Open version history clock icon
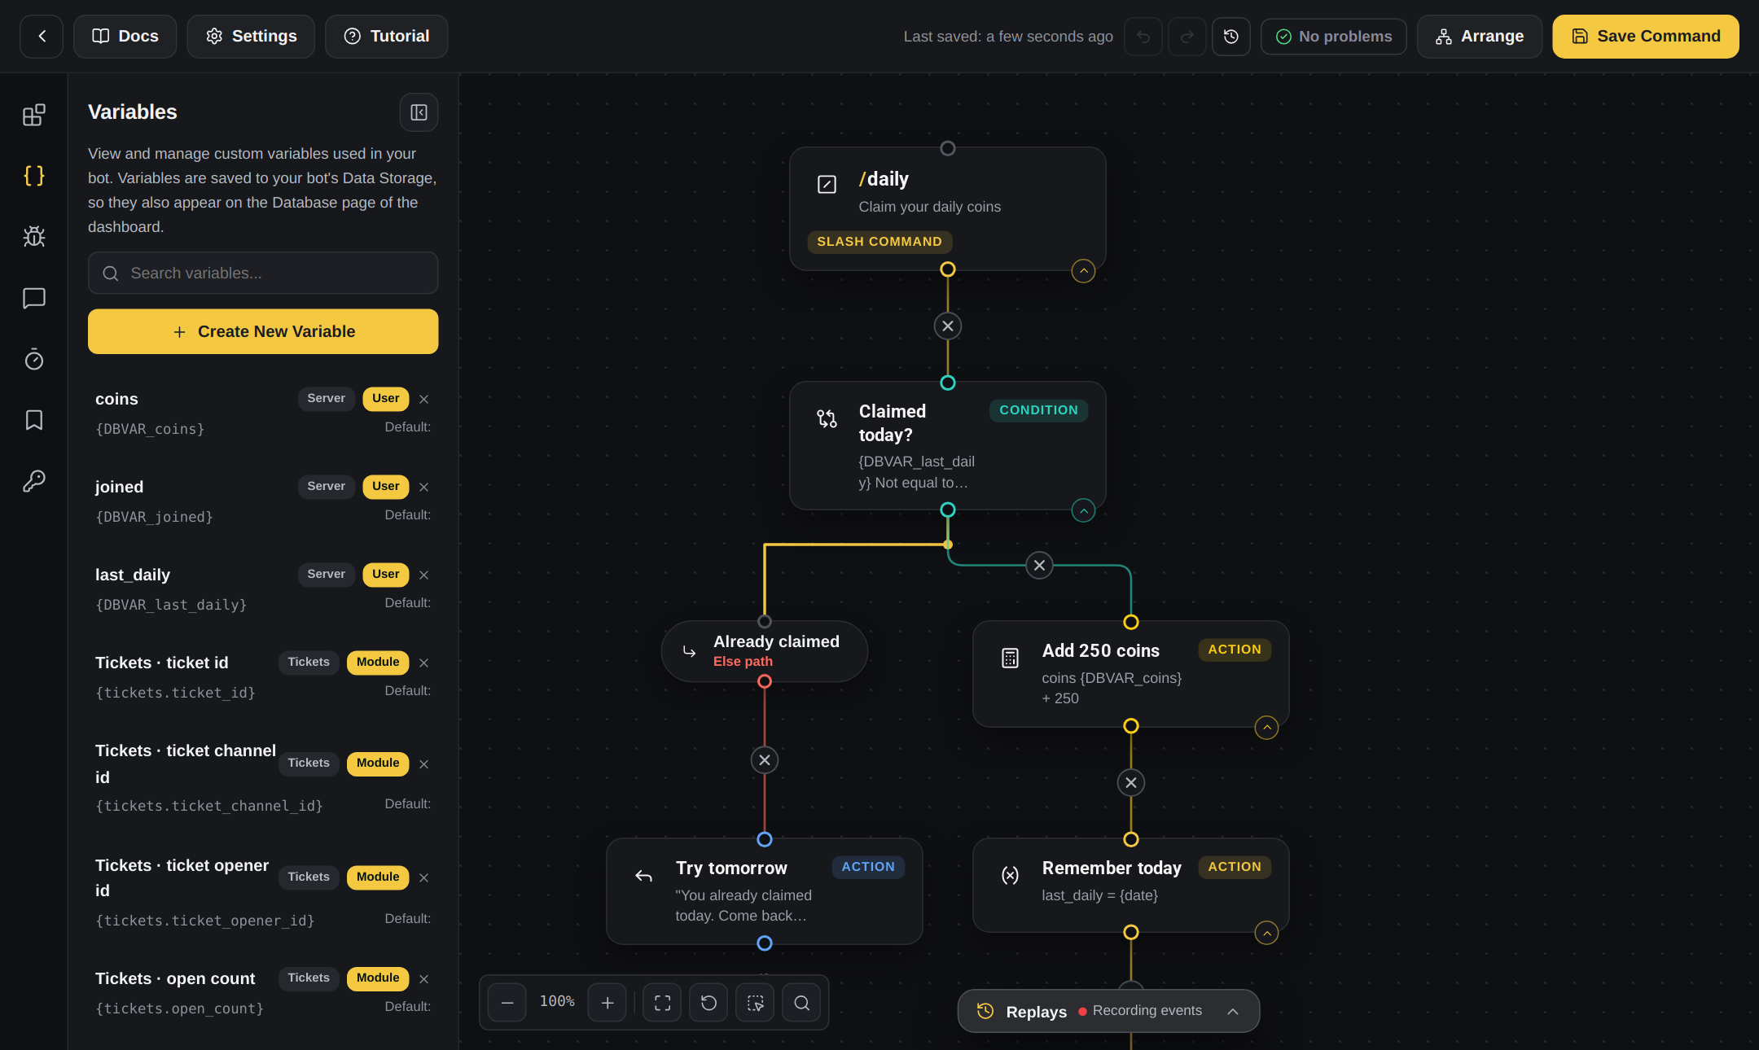 [1231, 37]
